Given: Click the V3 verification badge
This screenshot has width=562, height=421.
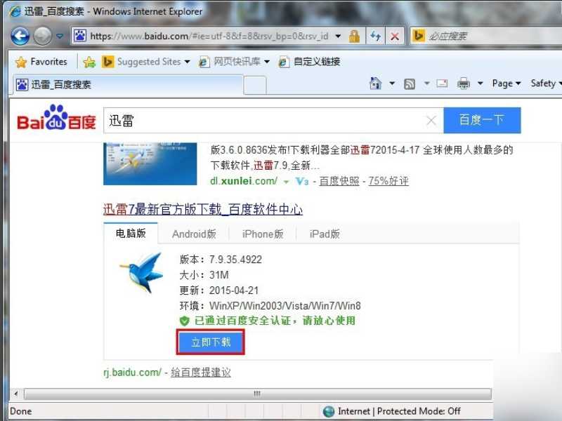Looking at the screenshot, I should 302,181.
